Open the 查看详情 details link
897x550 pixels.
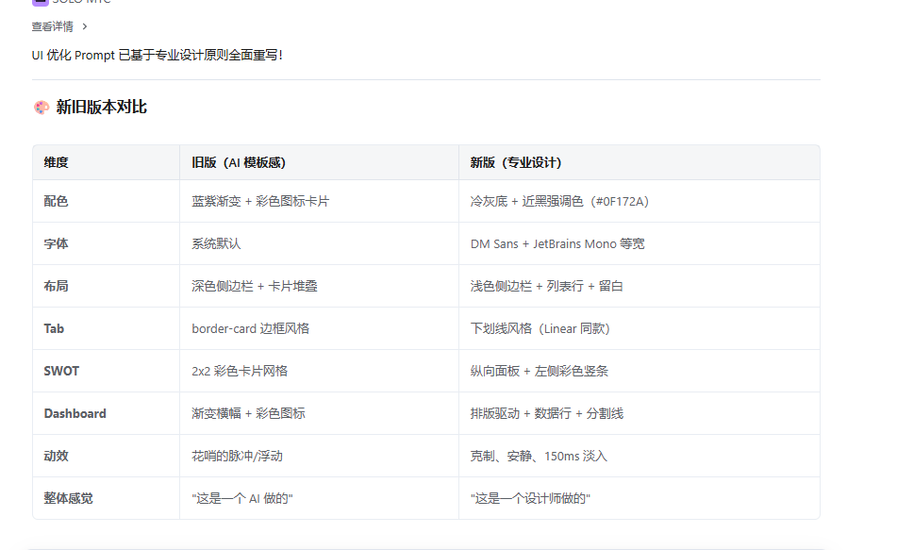click(52, 26)
